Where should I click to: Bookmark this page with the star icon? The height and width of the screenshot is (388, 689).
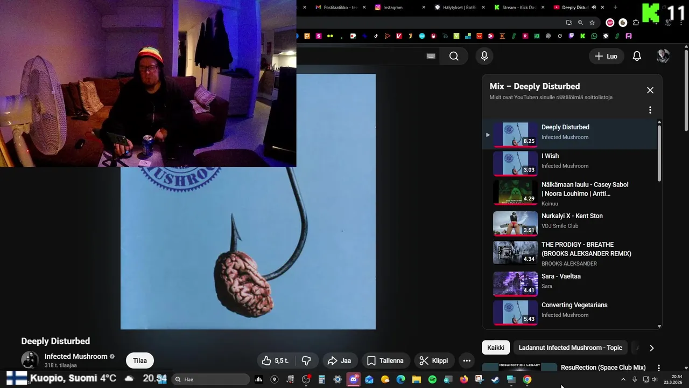[592, 23]
